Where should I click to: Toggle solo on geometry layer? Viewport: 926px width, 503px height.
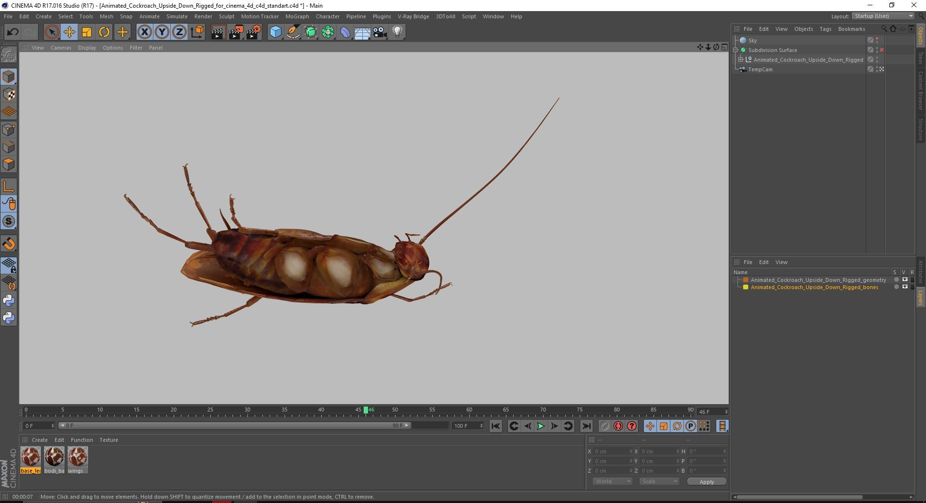coord(896,280)
